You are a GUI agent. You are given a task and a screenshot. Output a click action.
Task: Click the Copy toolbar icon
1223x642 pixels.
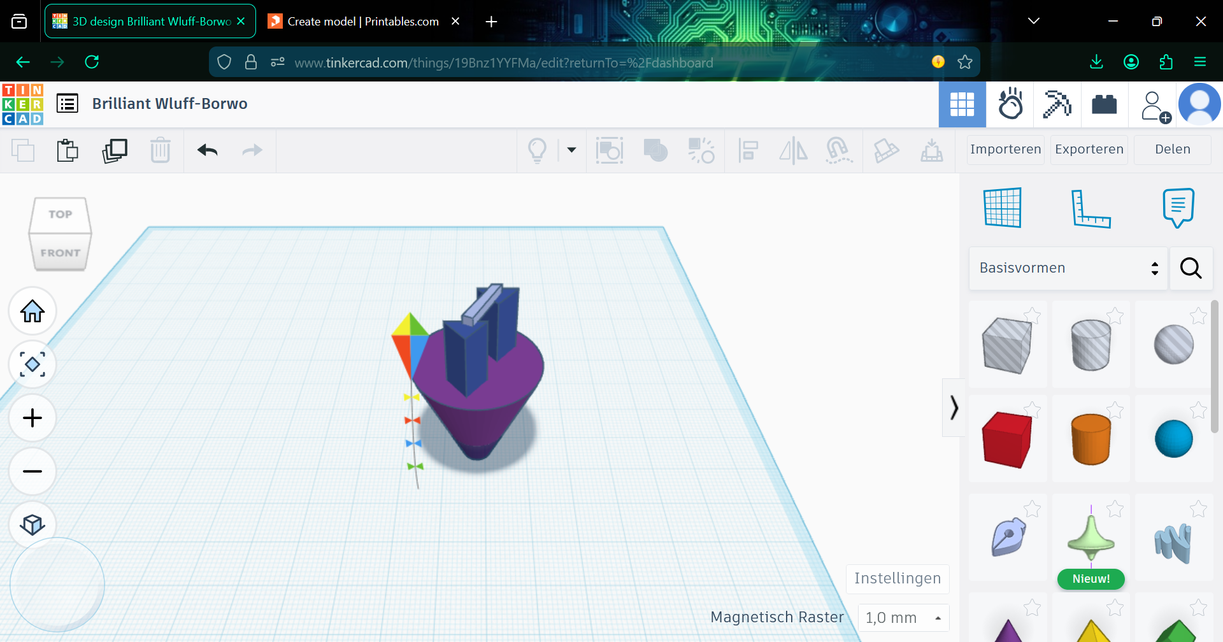coord(23,150)
